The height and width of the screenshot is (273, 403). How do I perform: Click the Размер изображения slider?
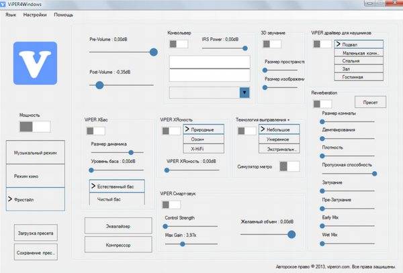click(x=281, y=87)
